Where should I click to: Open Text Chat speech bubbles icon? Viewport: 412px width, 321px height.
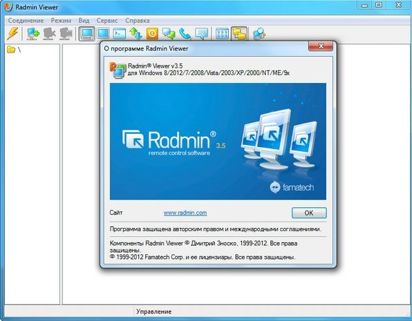pyautogui.click(x=169, y=34)
